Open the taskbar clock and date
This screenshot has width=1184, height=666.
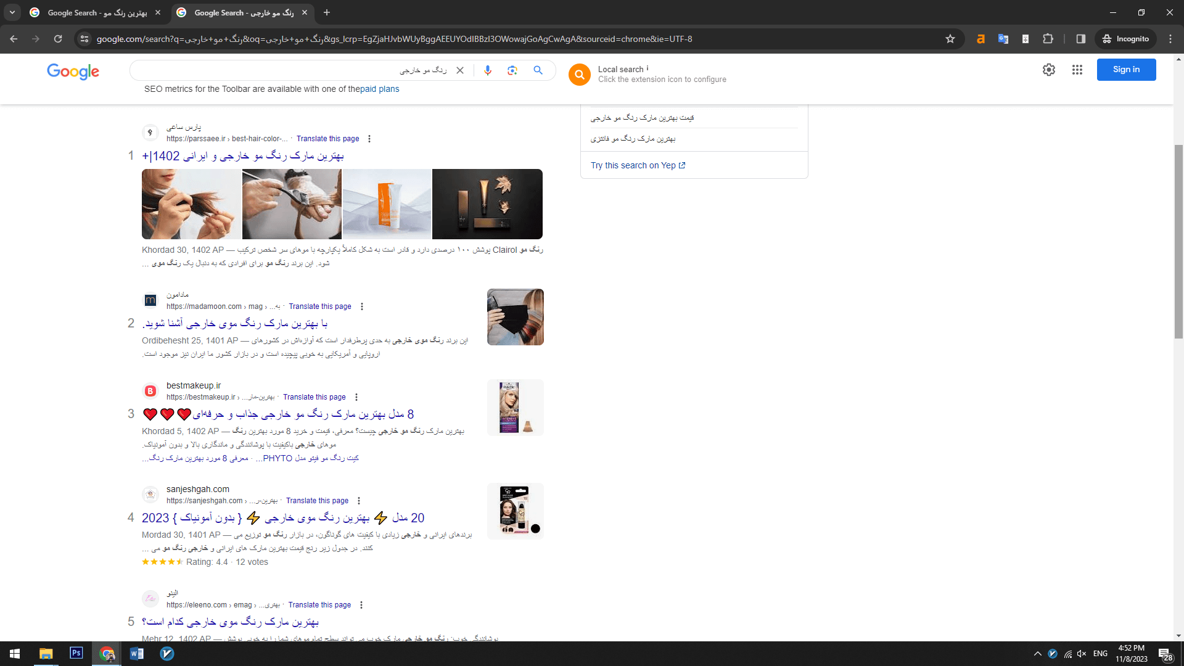pyautogui.click(x=1132, y=654)
